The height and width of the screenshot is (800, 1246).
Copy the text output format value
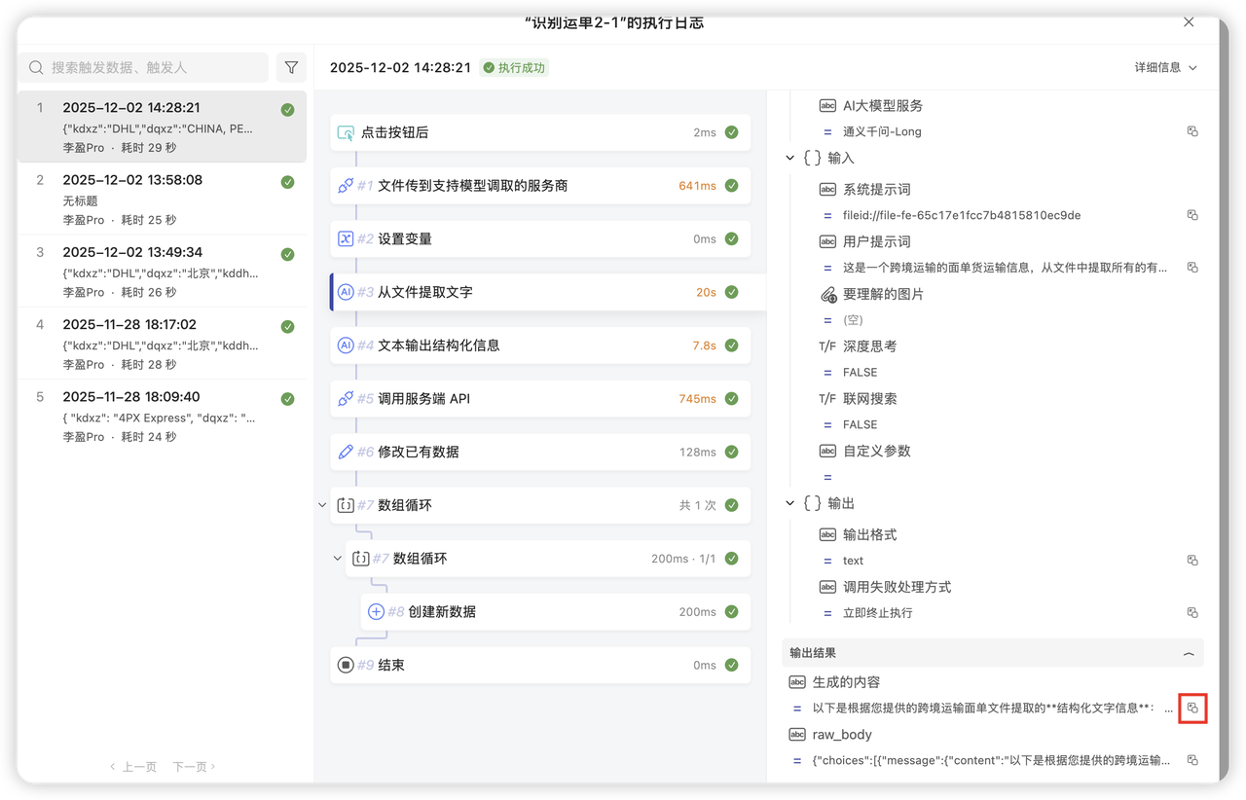coord(1192,561)
